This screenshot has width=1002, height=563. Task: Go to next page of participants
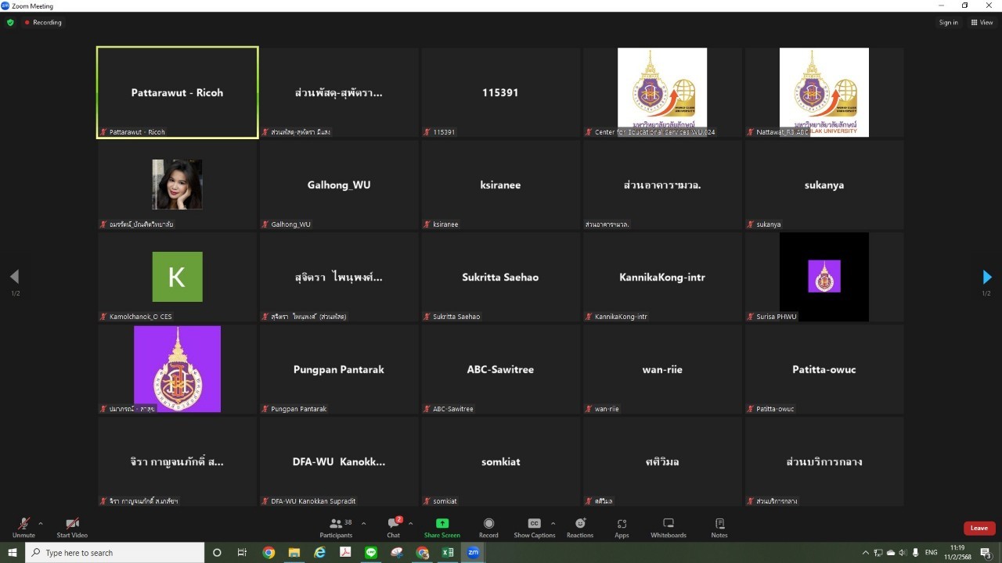986,277
